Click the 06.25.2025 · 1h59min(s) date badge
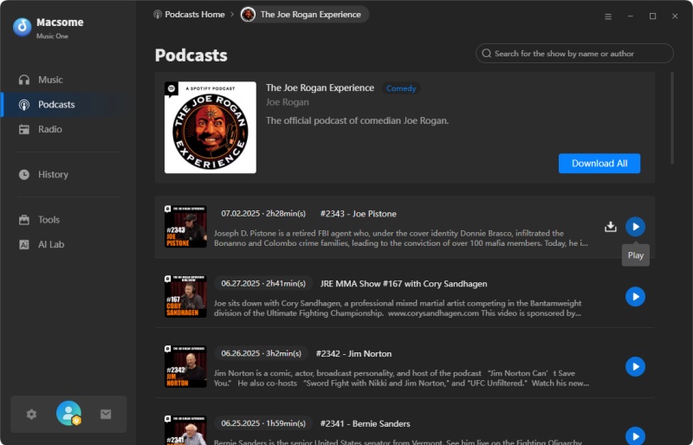 [263, 422]
